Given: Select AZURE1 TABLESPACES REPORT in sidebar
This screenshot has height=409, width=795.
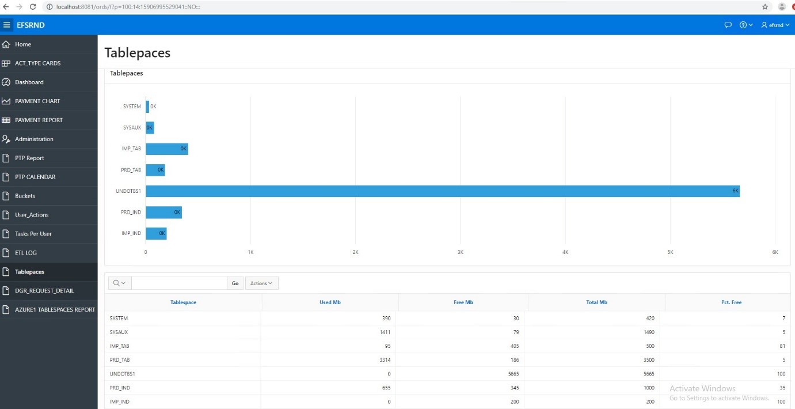Looking at the screenshot, I should 55,309.
